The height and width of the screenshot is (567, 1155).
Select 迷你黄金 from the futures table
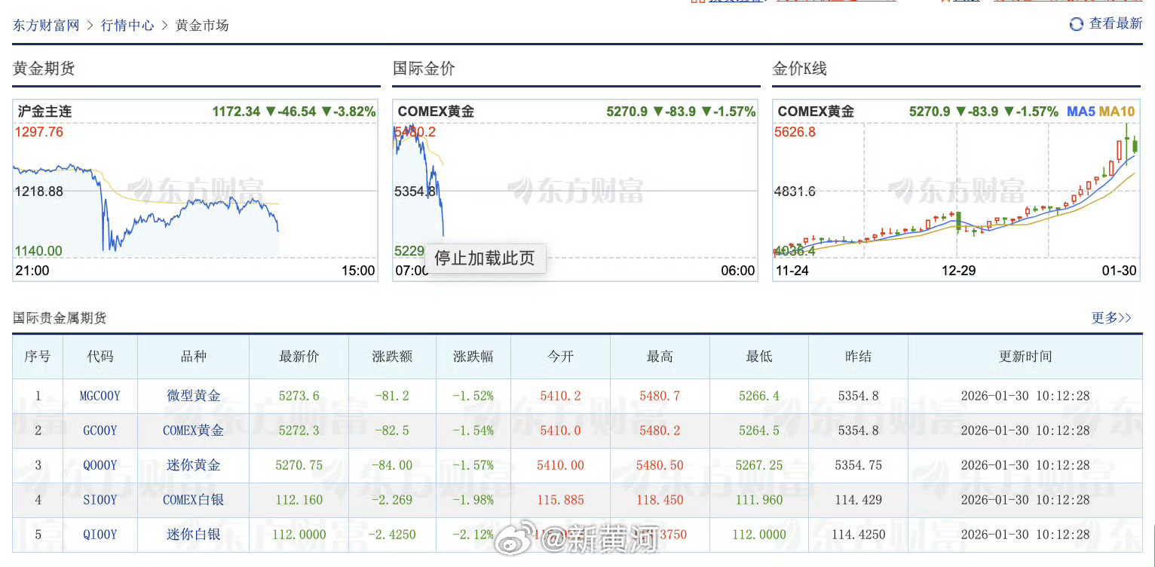pyautogui.click(x=192, y=465)
